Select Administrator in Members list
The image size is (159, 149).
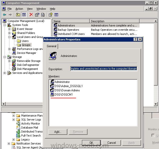[62, 82]
